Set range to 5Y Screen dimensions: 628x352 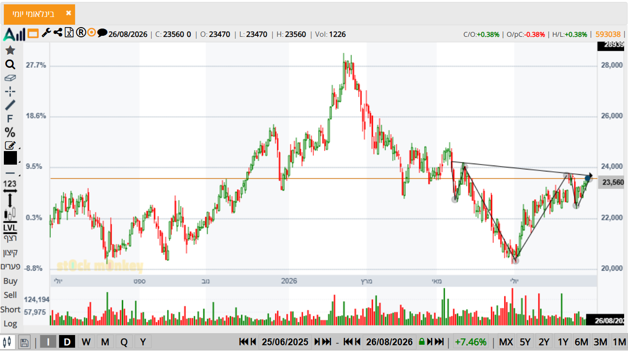tap(525, 342)
